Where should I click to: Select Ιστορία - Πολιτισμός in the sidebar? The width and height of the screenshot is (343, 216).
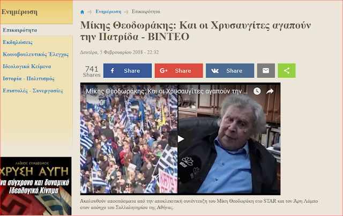click(x=28, y=78)
